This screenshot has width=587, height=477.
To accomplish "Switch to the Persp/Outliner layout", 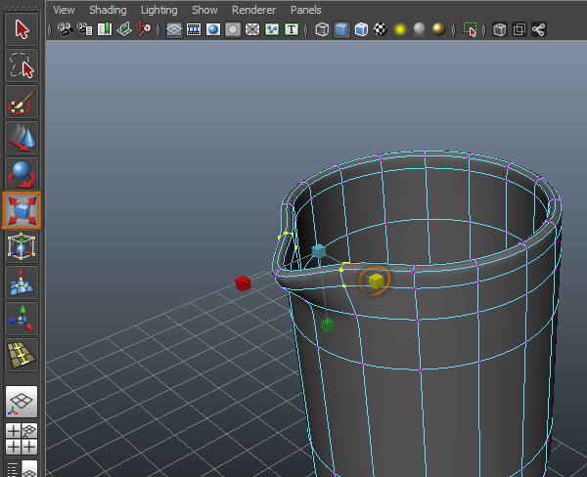I will 22,469.
